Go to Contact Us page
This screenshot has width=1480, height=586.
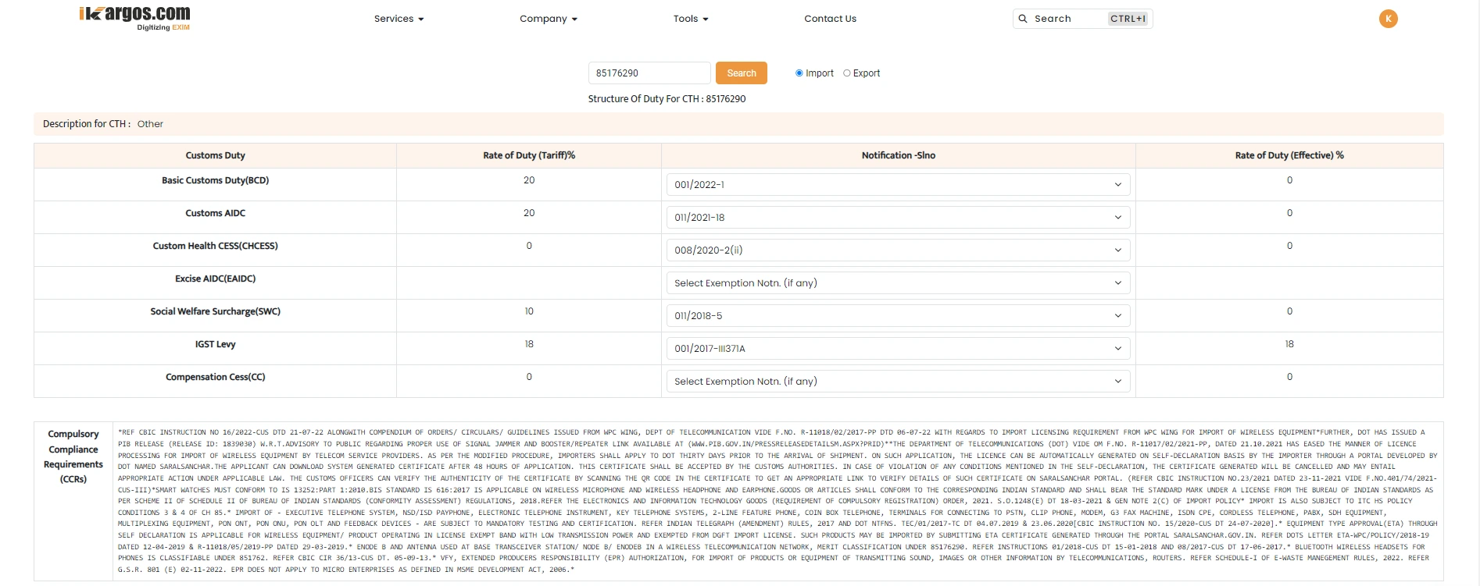coord(830,19)
